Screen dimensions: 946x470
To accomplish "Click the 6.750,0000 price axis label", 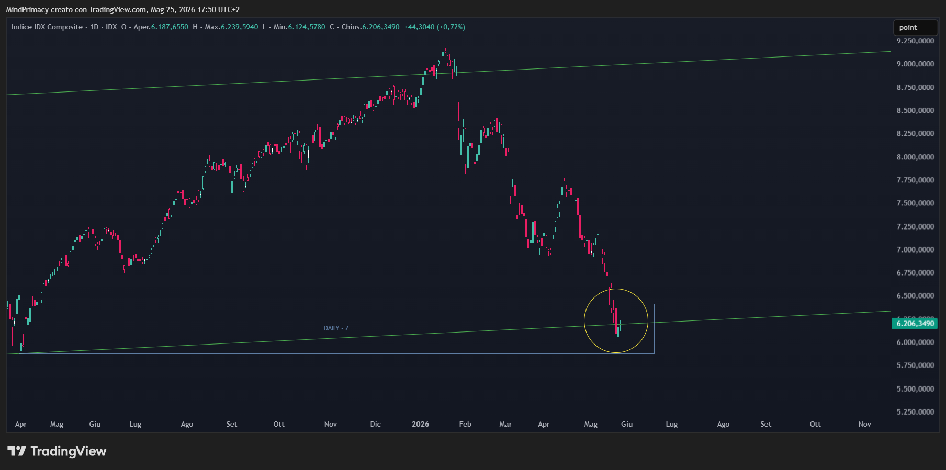I will 915,272.
